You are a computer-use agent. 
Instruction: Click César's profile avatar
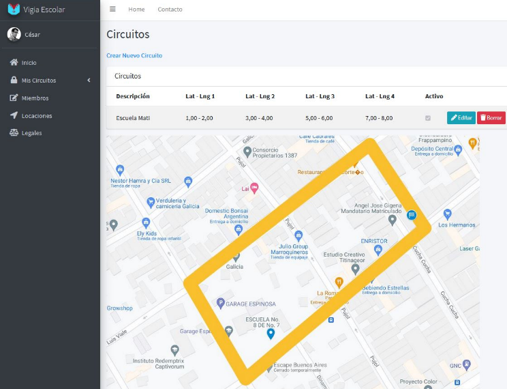pos(14,34)
